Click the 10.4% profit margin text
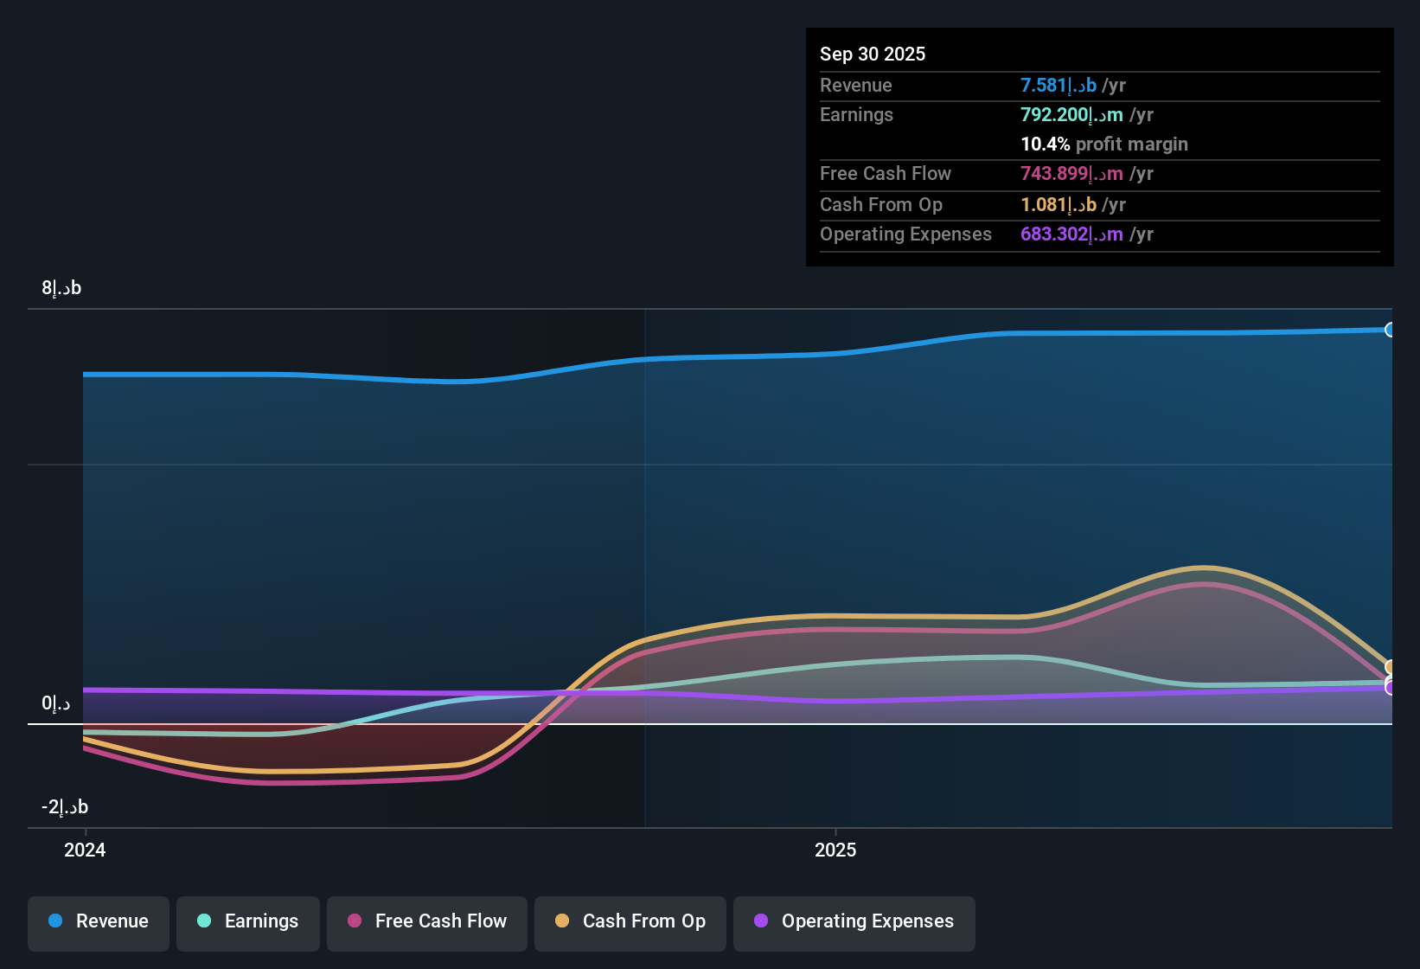Viewport: 1420px width, 969px height. pyautogui.click(x=1104, y=144)
